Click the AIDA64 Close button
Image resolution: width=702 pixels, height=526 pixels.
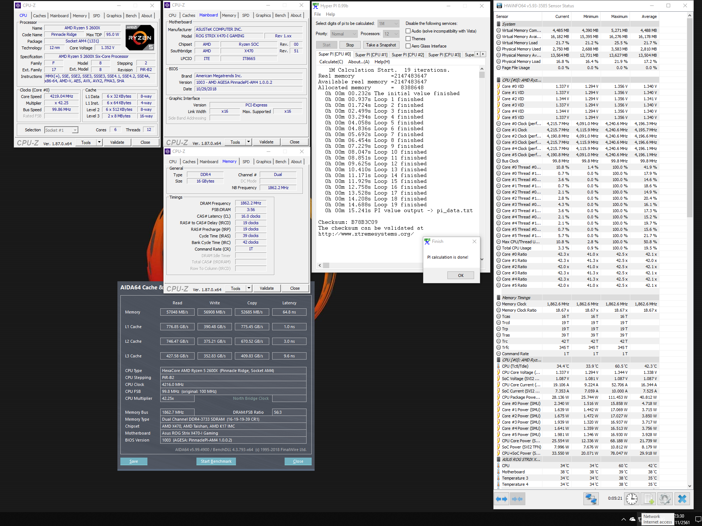point(298,461)
